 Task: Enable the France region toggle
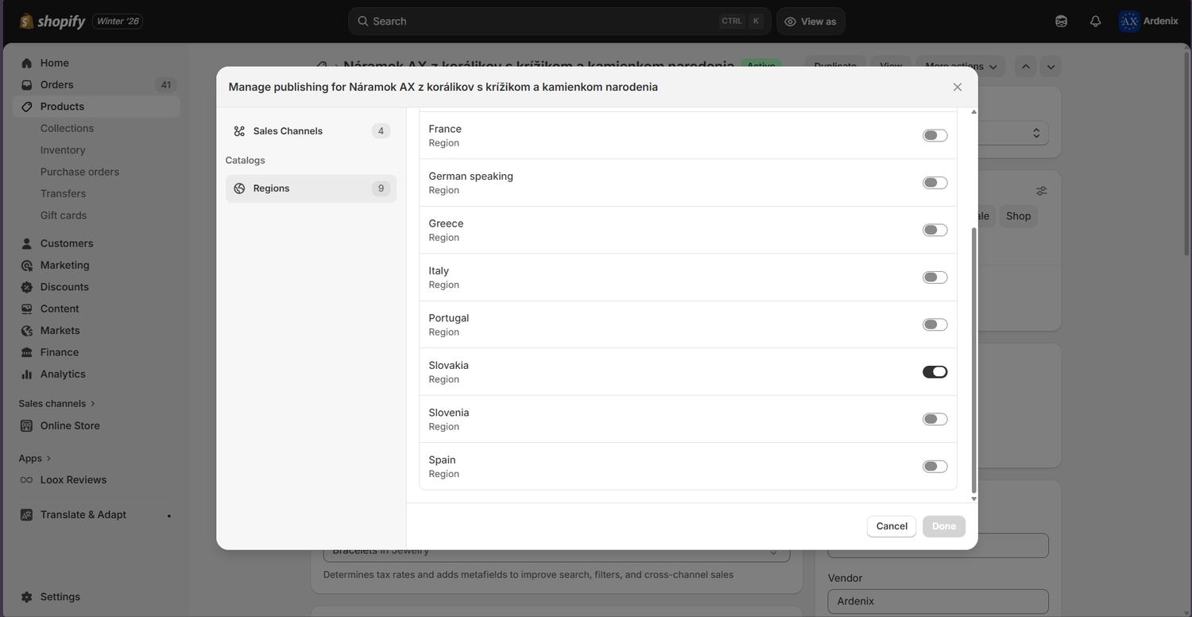[935, 135]
